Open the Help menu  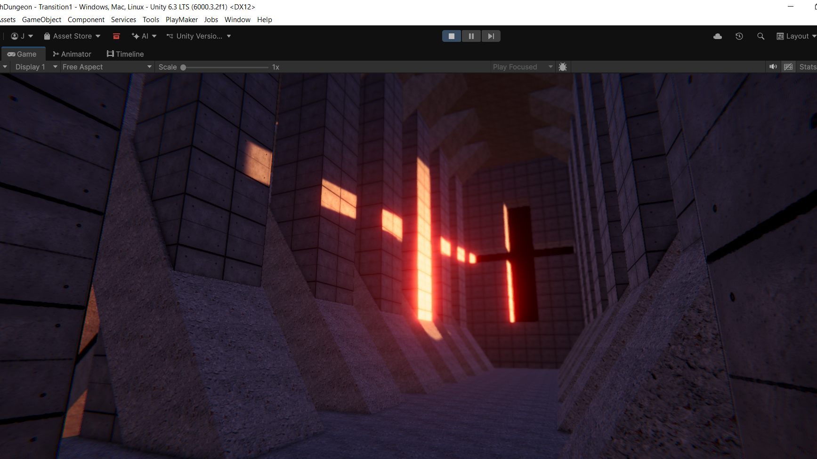(265, 20)
